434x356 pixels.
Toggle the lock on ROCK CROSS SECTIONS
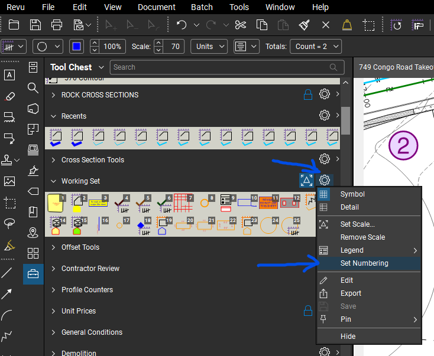pyautogui.click(x=308, y=94)
